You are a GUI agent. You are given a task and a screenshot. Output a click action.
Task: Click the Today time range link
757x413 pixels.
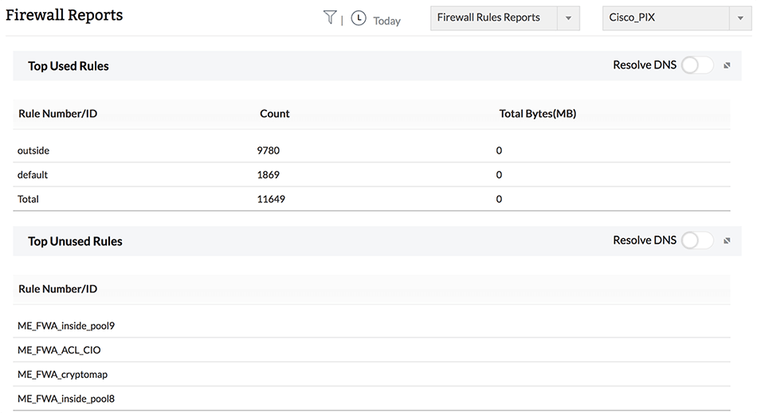pyautogui.click(x=386, y=21)
